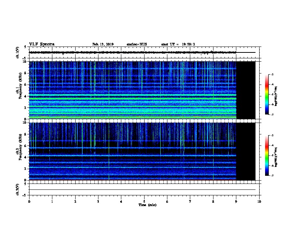
Task: Click time axis tick label "8"
Action: [x=213, y=202]
